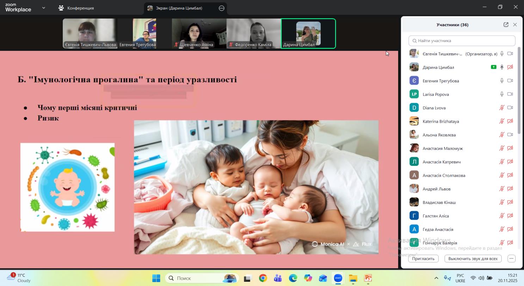The image size is (524, 286).
Task: Expand Zoom Workplace dropdown arrow
Action: coord(44,8)
